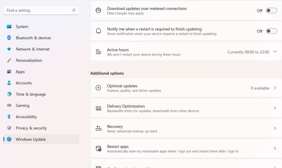The width and height of the screenshot is (282, 168).
Task: Open Optional updates arrow chevron
Action: click(275, 88)
